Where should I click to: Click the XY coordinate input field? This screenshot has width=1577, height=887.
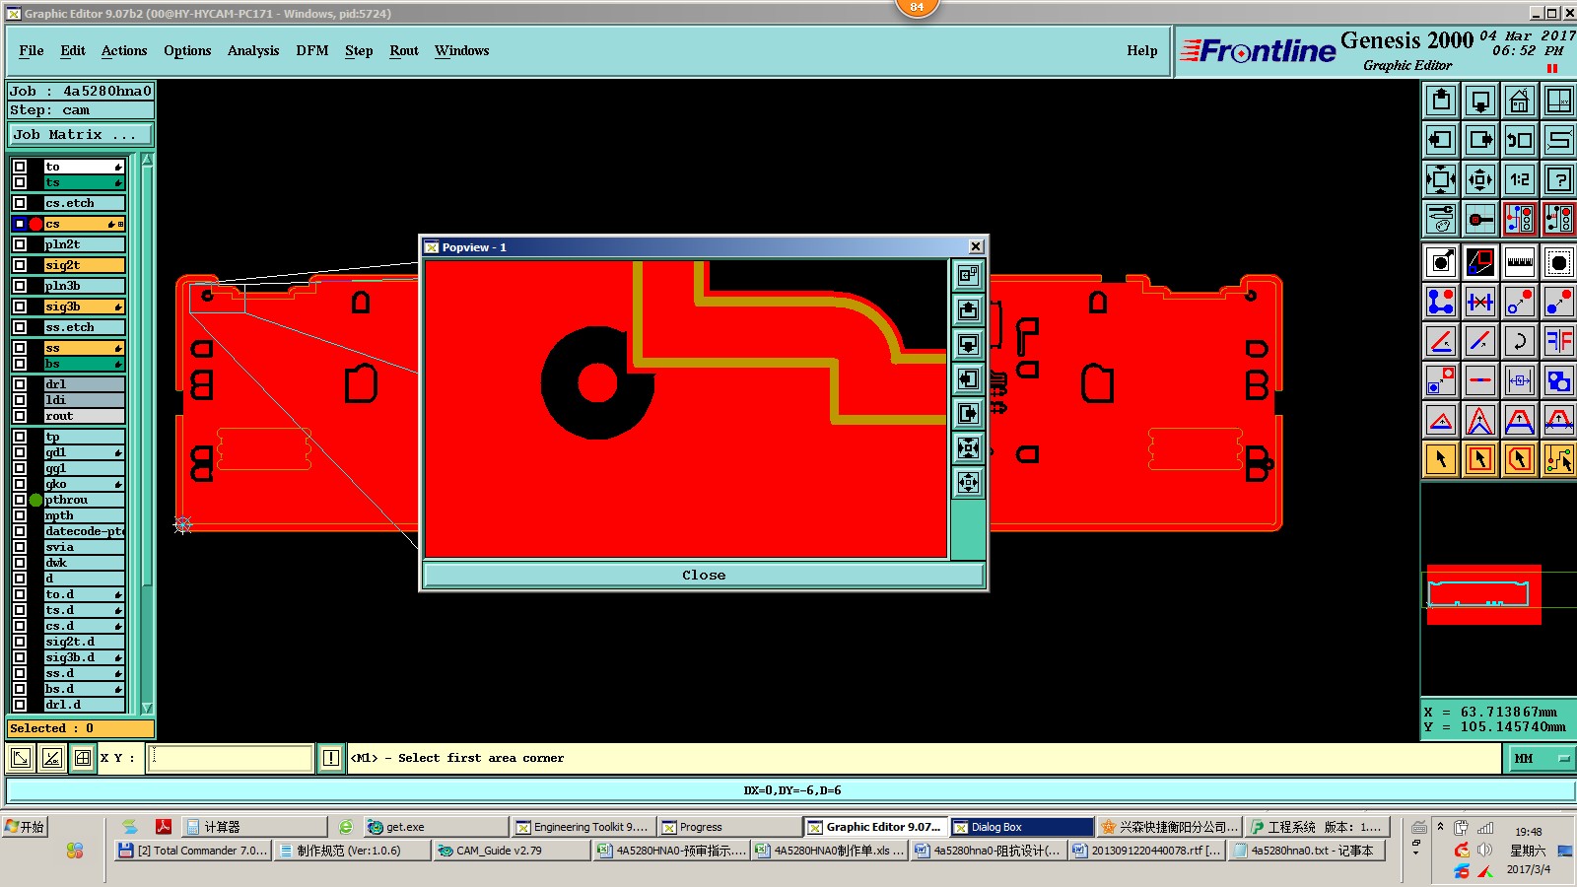[231, 758]
